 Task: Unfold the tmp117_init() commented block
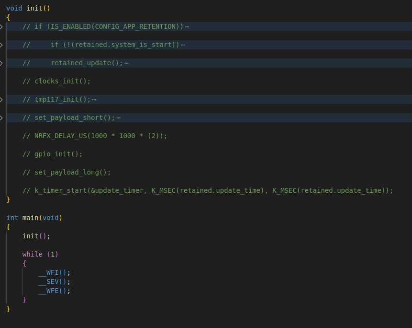[1, 100]
